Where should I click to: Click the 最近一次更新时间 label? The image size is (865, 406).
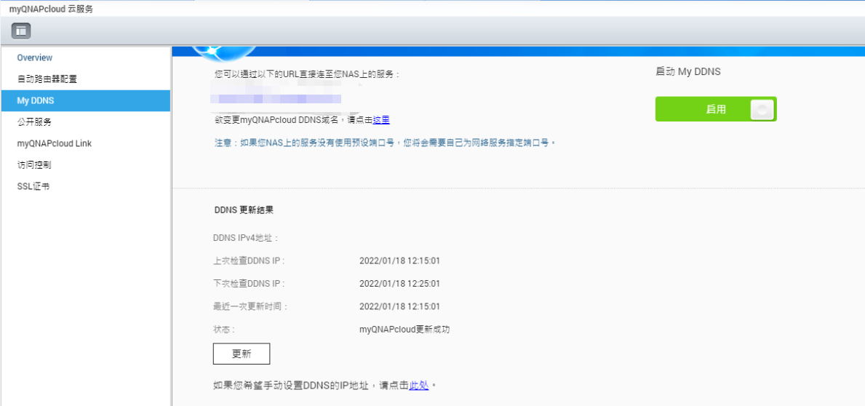[250, 307]
